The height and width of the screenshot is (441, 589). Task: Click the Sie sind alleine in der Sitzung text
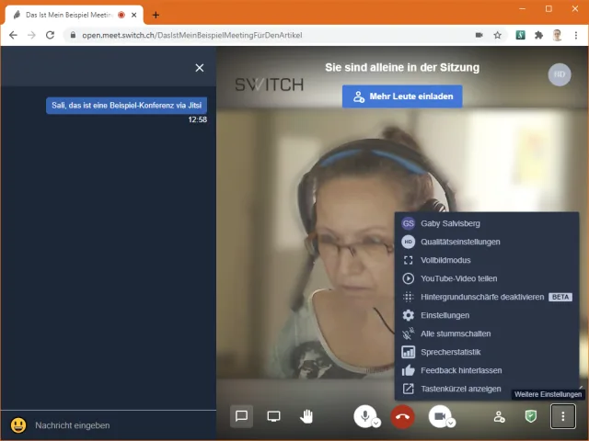click(402, 67)
